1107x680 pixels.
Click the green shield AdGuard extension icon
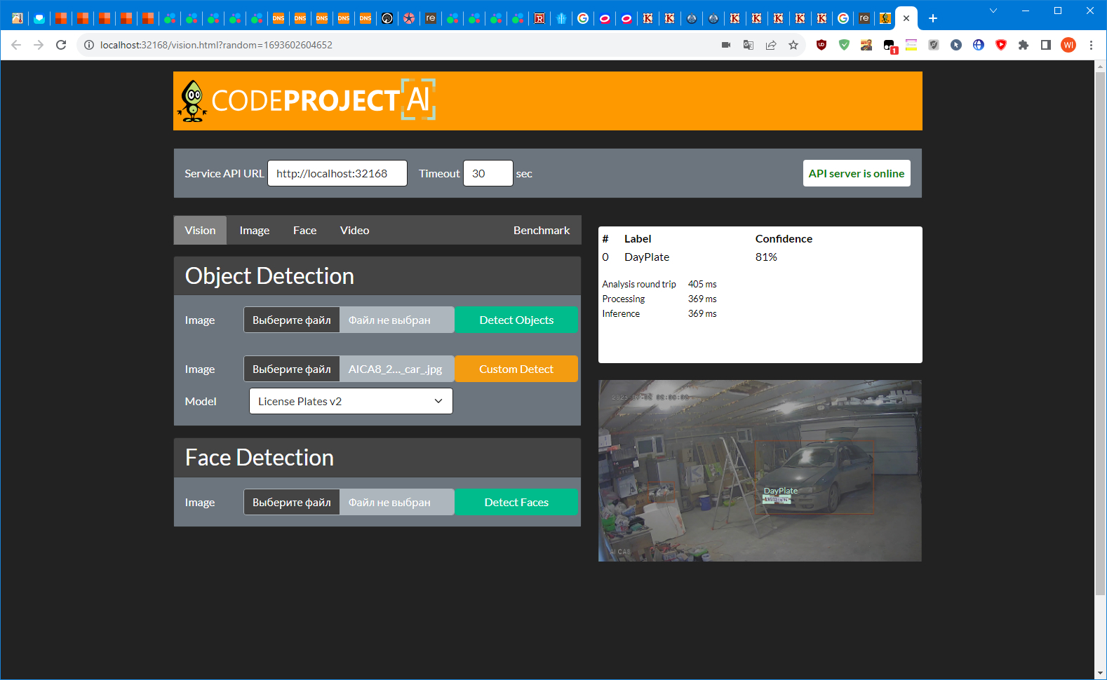pyautogui.click(x=844, y=45)
